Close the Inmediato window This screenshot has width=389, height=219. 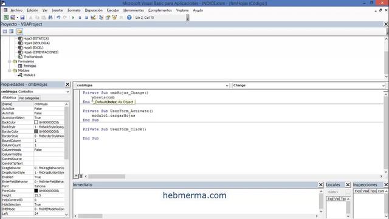(x=321, y=185)
